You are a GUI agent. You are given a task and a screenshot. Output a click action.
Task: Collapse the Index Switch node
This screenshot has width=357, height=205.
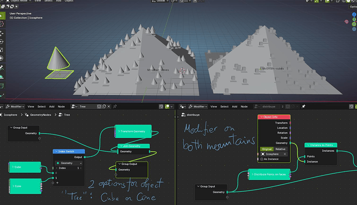pos(56,151)
